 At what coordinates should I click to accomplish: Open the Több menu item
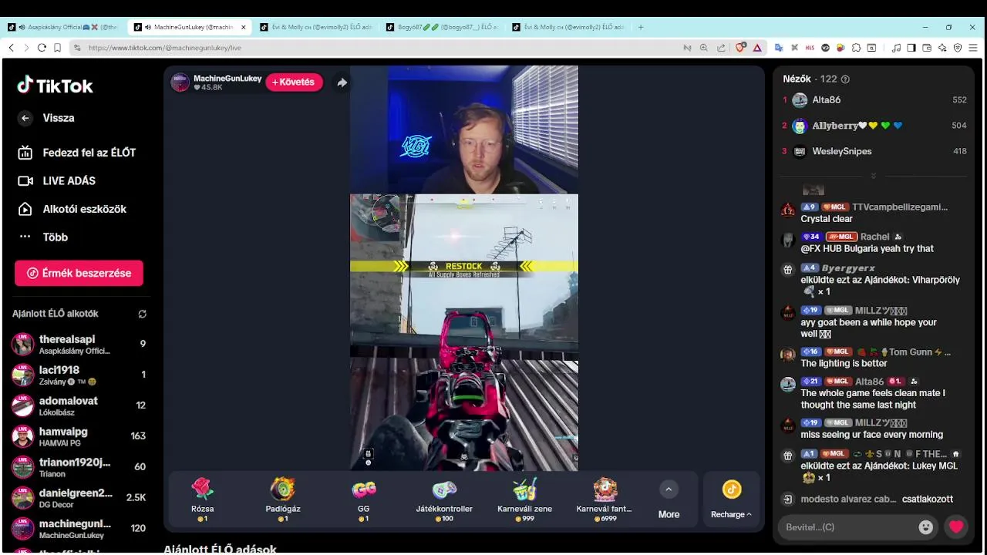coord(42,237)
